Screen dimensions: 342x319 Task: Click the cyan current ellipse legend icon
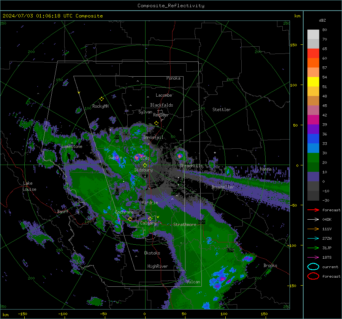coord(313,267)
